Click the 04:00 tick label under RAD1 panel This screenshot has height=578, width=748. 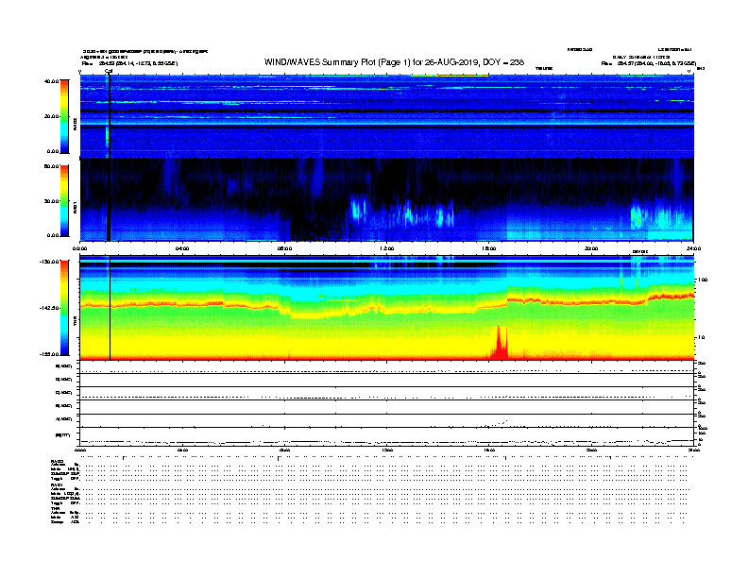pos(182,248)
